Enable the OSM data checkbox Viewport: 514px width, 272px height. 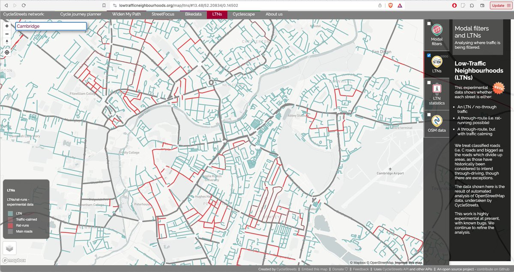pos(429,114)
